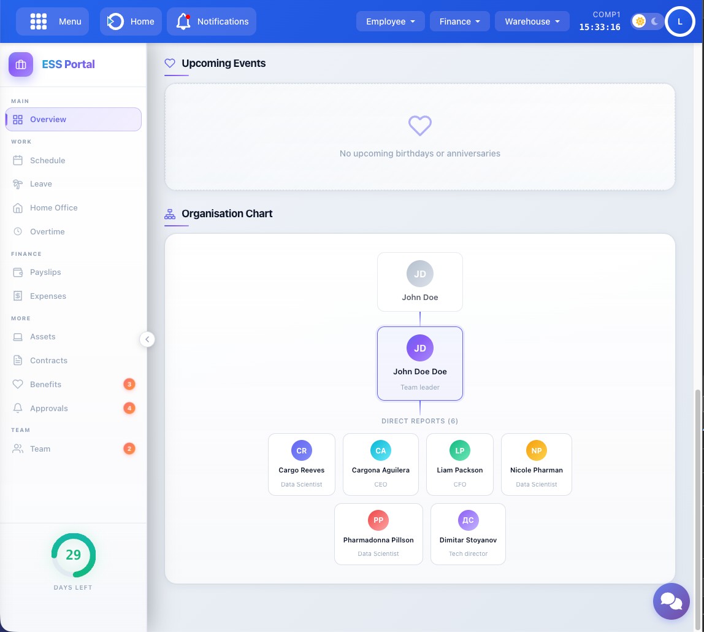
Task: Click the Menu grid icon
Action: point(39,21)
